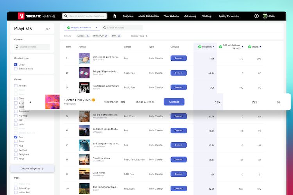Screen dimensions: 293x195
Task: Remove the POP filter chip
Action: [x=119, y=36]
